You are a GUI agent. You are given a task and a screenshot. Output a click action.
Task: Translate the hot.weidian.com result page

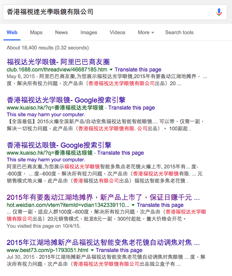(x=160, y=205)
